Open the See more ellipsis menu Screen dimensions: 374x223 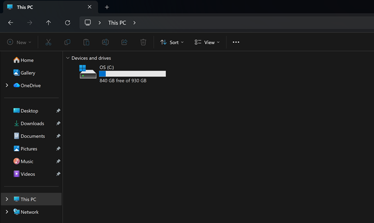click(x=236, y=42)
